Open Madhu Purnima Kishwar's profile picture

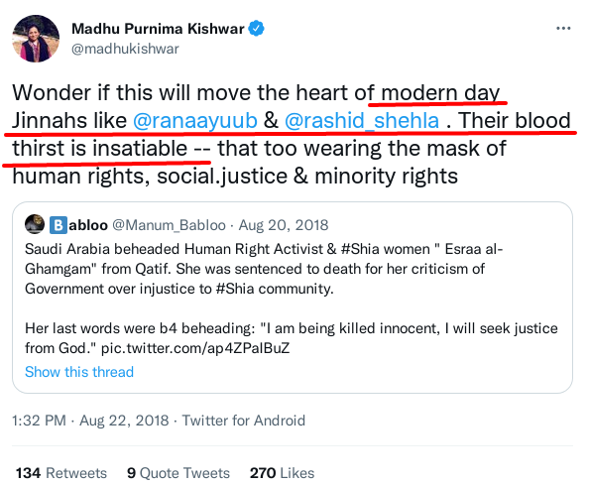pyautogui.click(x=36, y=39)
